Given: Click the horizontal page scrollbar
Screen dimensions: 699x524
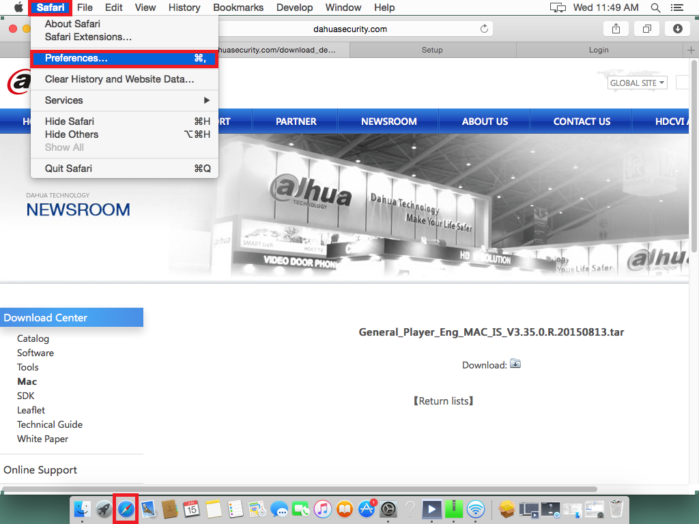Looking at the screenshot, I should [300, 489].
